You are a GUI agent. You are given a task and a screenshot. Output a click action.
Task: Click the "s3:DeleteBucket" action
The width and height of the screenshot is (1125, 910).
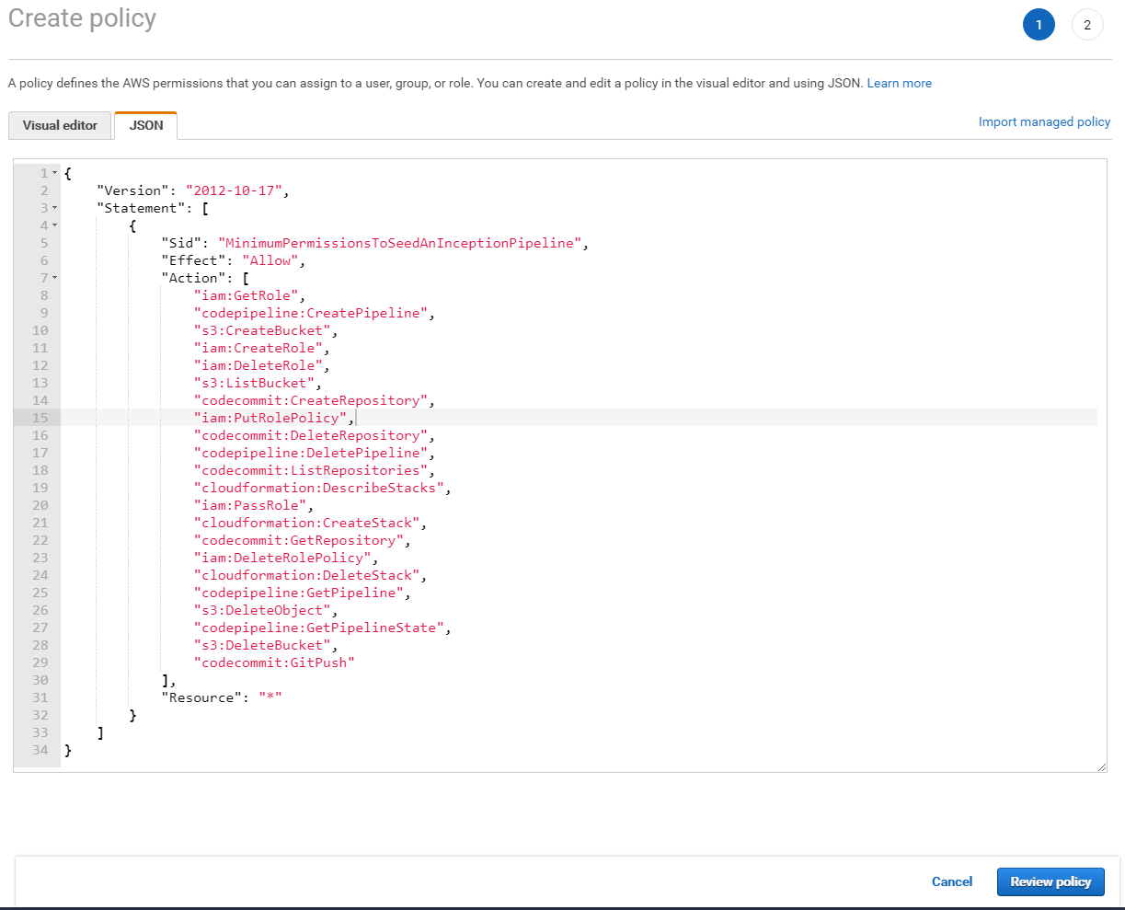(x=262, y=645)
